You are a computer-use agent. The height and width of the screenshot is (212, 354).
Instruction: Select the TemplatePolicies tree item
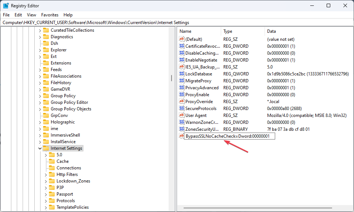coord(73,207)
